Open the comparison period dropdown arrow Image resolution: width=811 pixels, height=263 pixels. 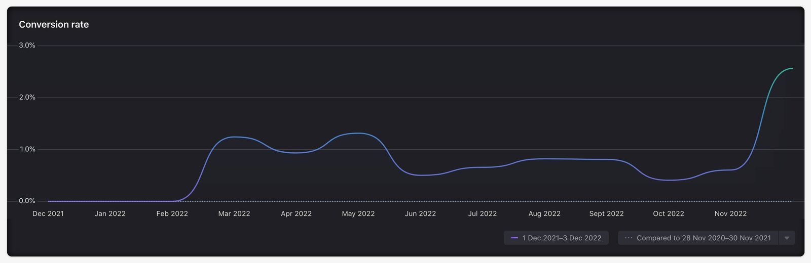[x=787, y=238]
